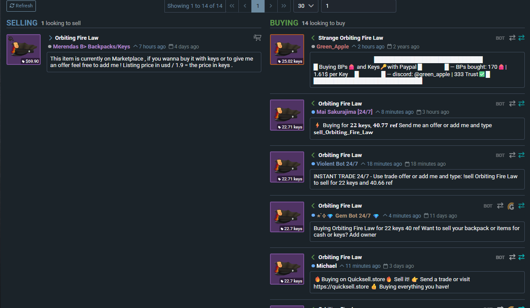Click the BUYING section heading

[284, 23]
